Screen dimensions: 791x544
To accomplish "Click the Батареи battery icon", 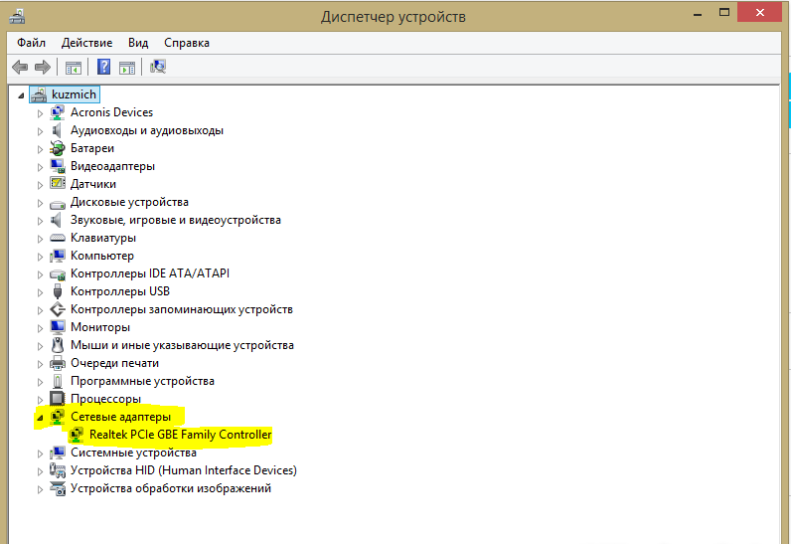I will [58, 148].
